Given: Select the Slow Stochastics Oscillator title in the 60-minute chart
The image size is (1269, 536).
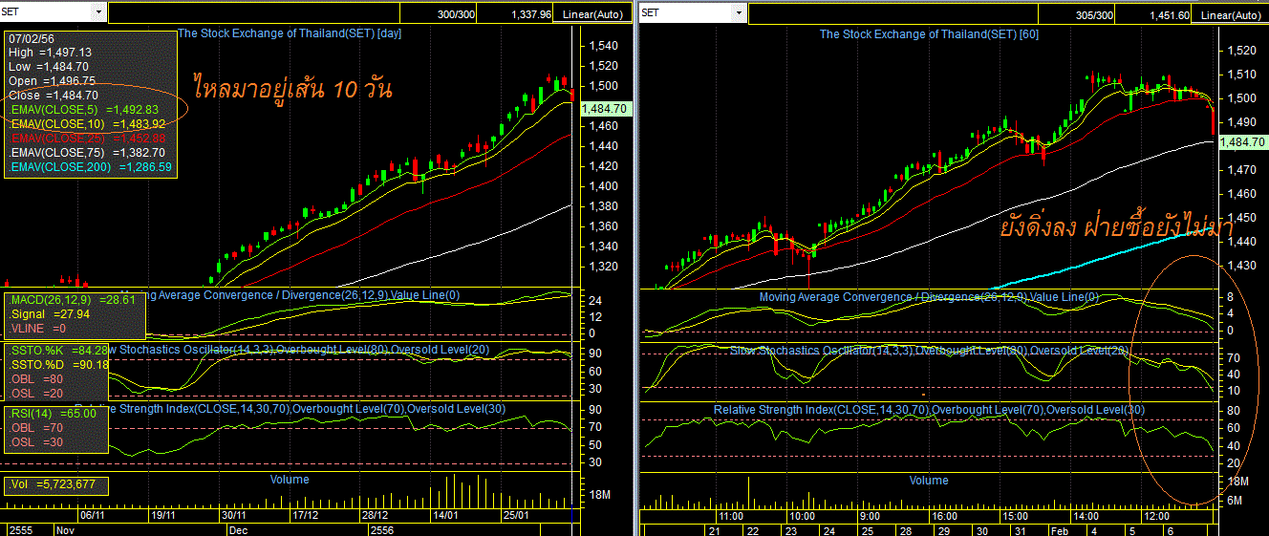Looking at the screenshot, I should tap(929, 351).
